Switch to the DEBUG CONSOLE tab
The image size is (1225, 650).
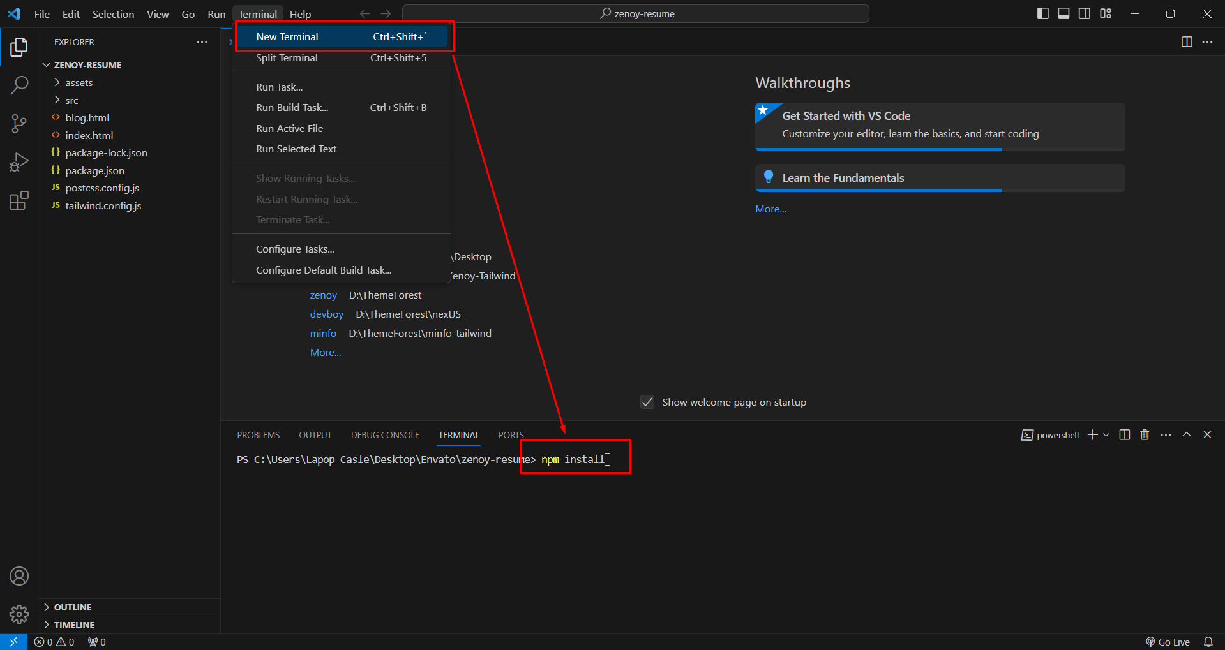pos(385,435)
